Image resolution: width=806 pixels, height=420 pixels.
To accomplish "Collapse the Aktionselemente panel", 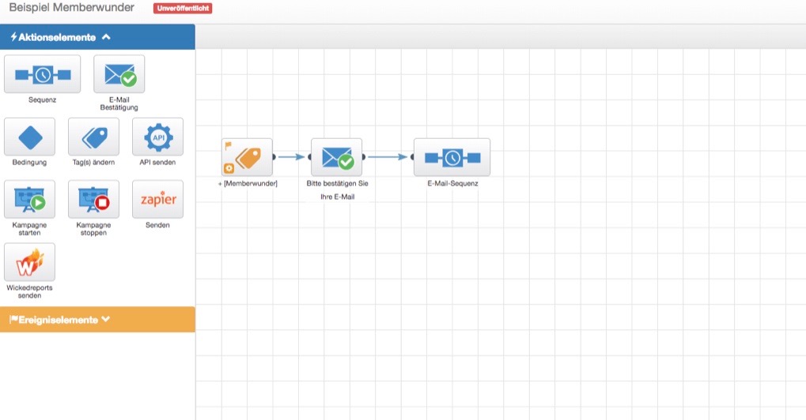I will click(x=106, y=37).
